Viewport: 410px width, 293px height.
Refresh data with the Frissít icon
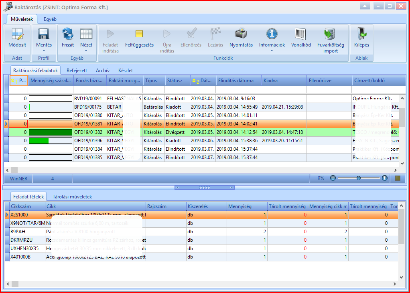click(68, 34)
